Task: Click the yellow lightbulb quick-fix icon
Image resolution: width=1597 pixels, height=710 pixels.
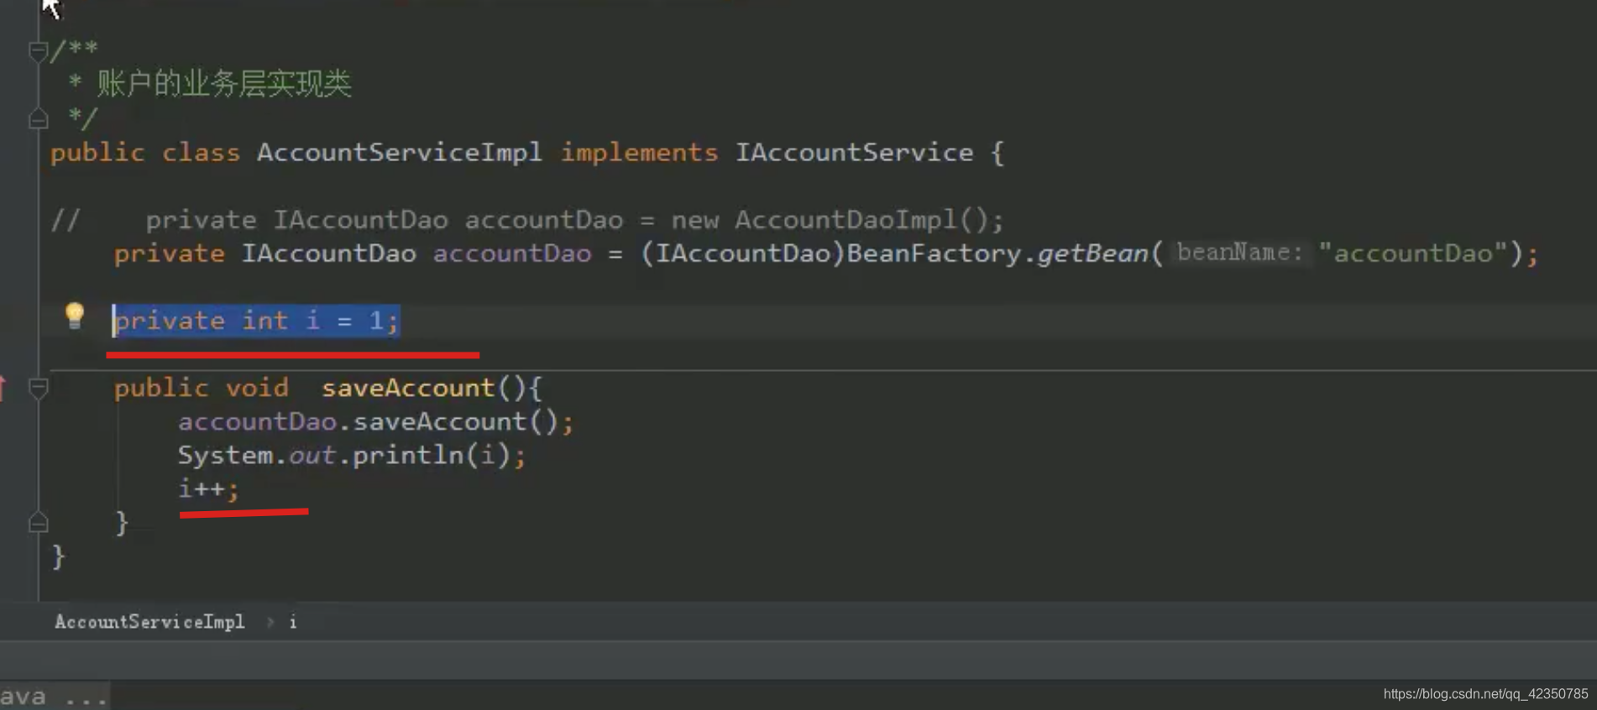Action: coord(74,317)
